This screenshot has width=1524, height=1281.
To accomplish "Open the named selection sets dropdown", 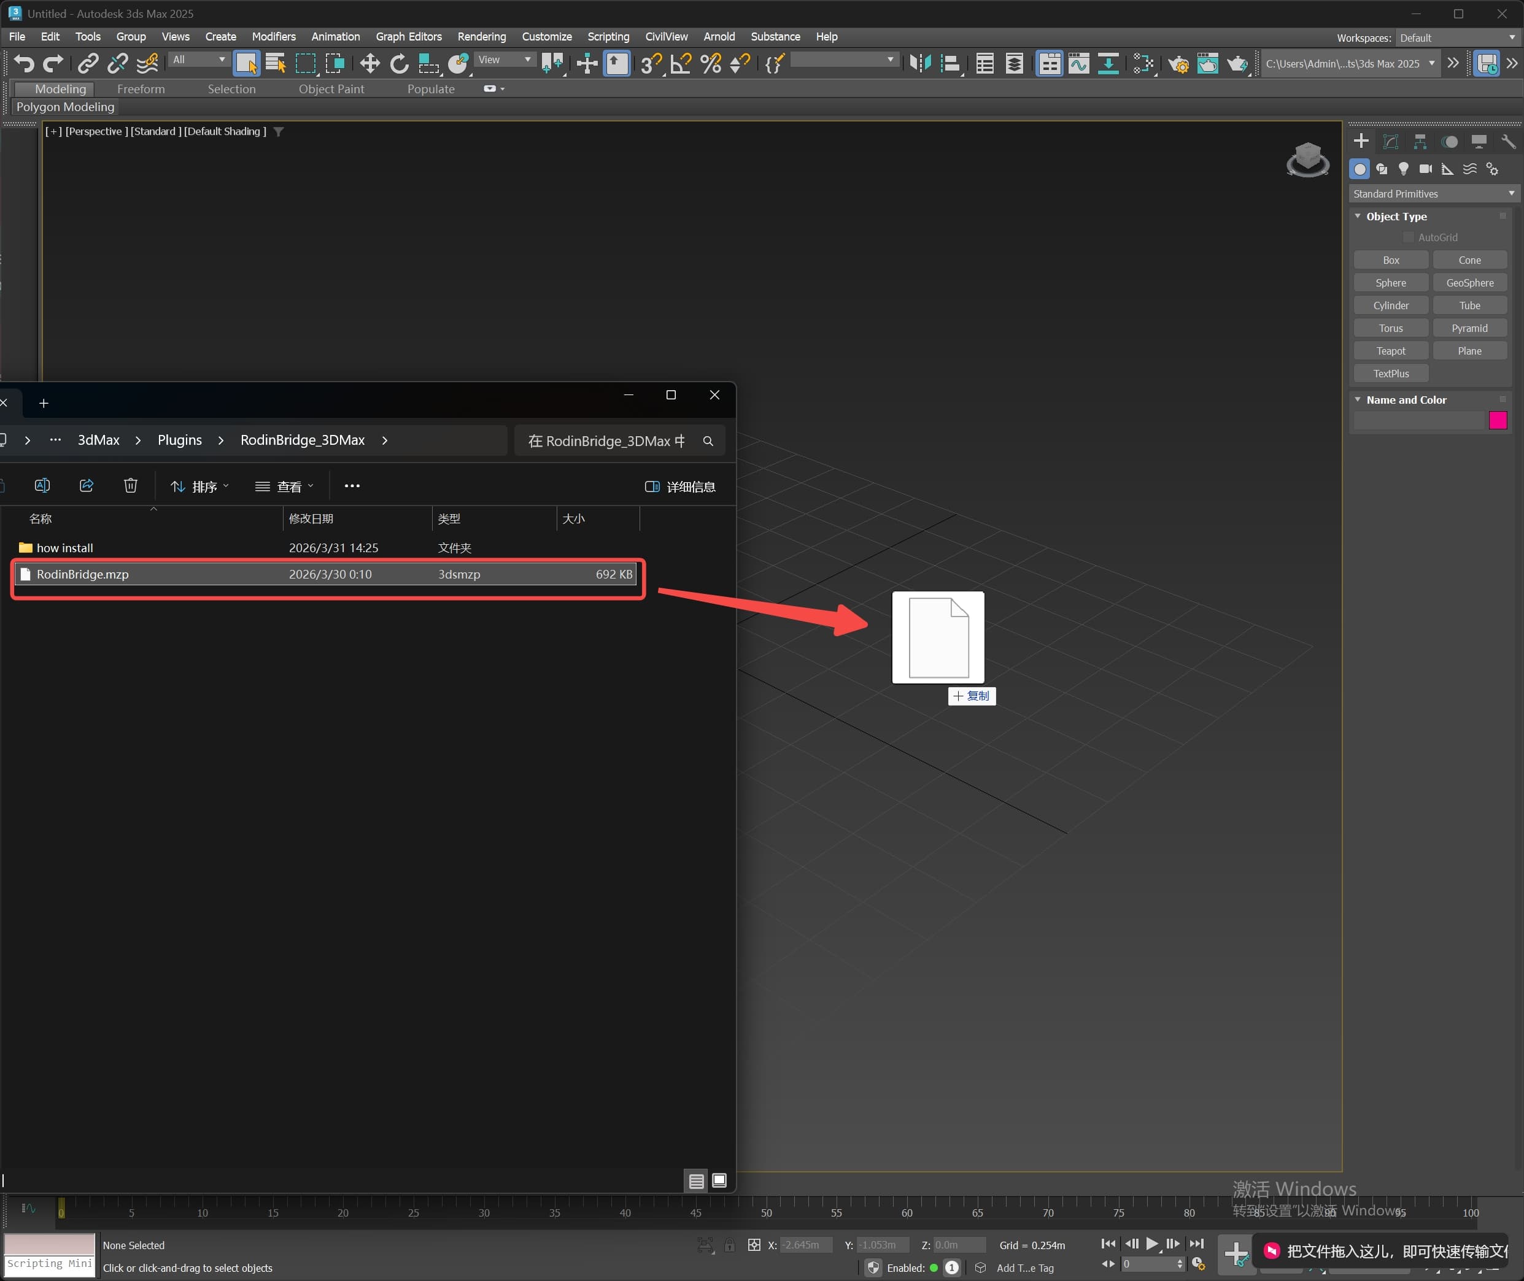I will (x=845, y=60).
